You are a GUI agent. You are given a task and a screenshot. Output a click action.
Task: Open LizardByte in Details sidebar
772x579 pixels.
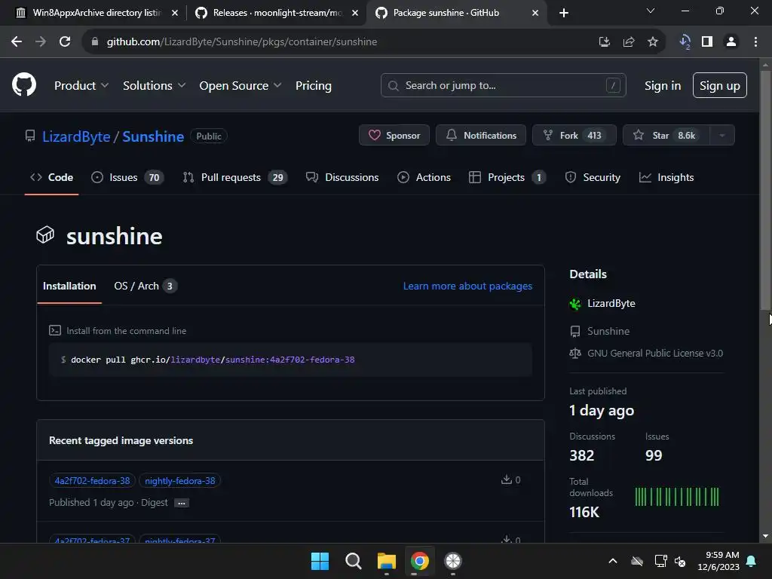tap(611, 303)
